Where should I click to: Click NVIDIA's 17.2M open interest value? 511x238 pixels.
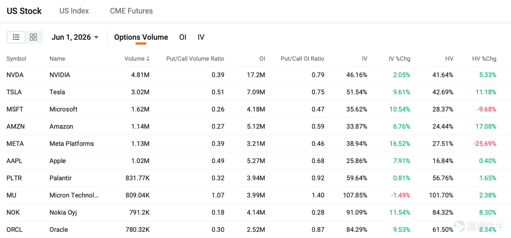(x=256, y=75)
